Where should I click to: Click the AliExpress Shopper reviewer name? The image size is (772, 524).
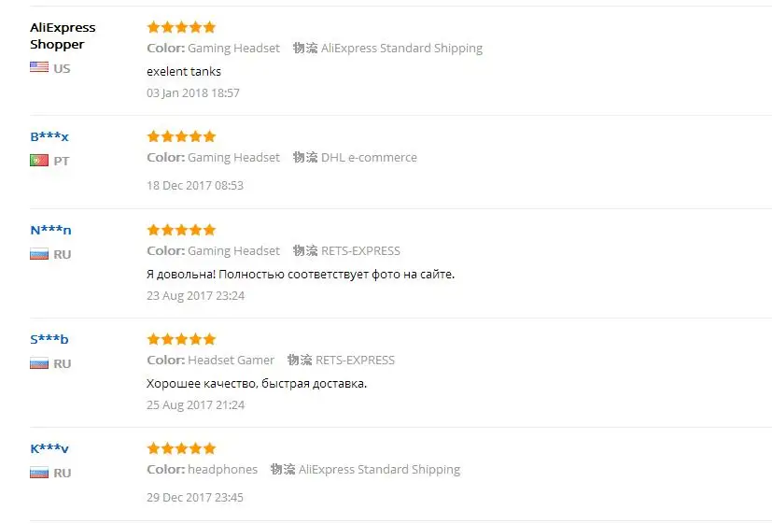coord(63,35)
